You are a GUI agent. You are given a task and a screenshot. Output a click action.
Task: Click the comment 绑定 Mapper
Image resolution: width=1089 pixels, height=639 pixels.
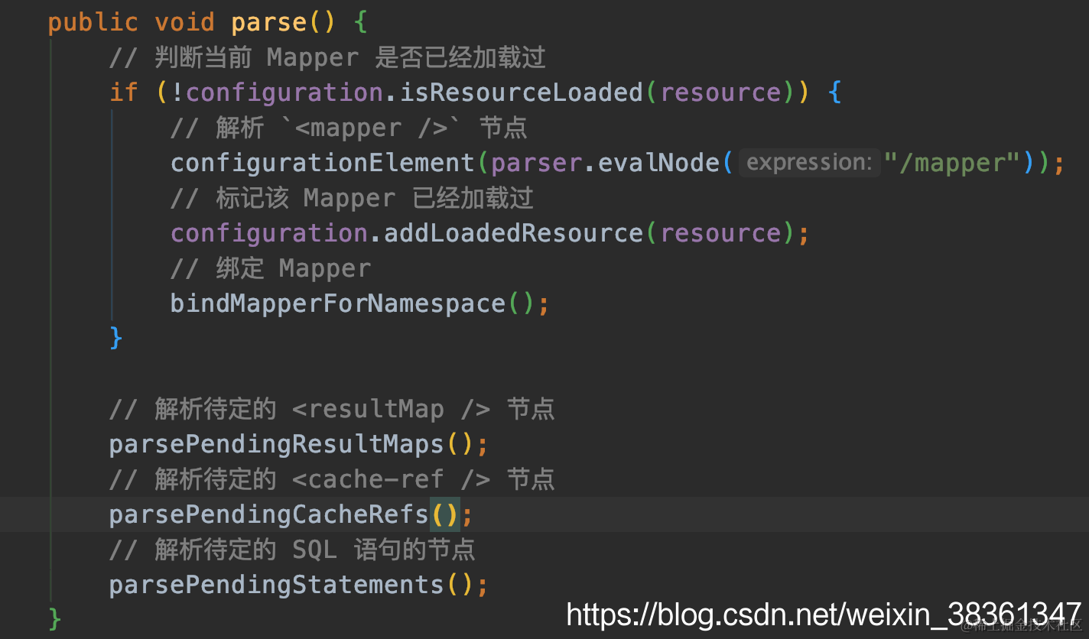(271, 268)
